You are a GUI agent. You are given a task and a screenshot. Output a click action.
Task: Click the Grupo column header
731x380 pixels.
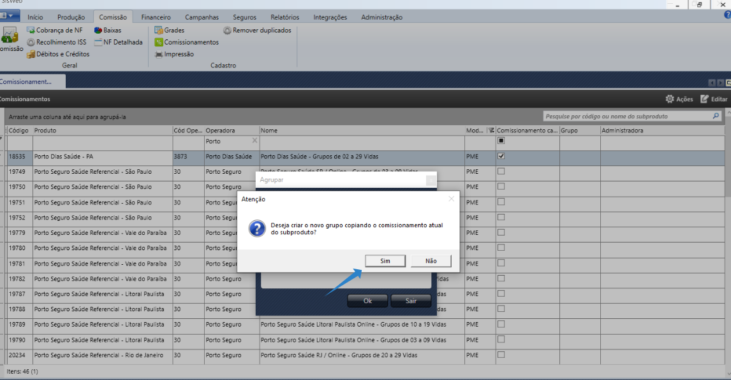(x=580, y=130)
